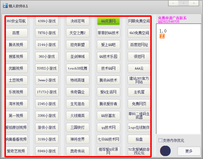Open 主机屋

tap(139, 92)
